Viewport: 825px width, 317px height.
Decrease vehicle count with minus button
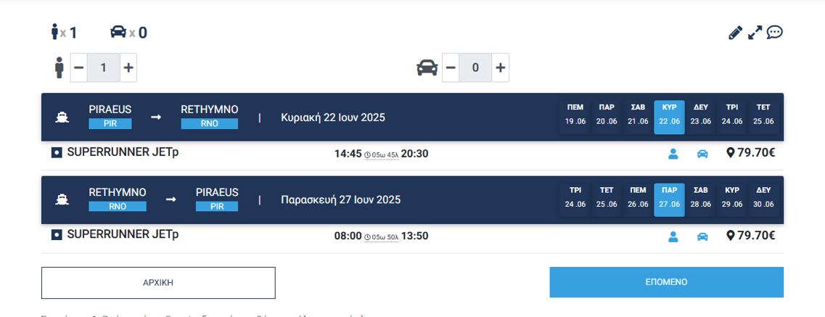point(451,67)
